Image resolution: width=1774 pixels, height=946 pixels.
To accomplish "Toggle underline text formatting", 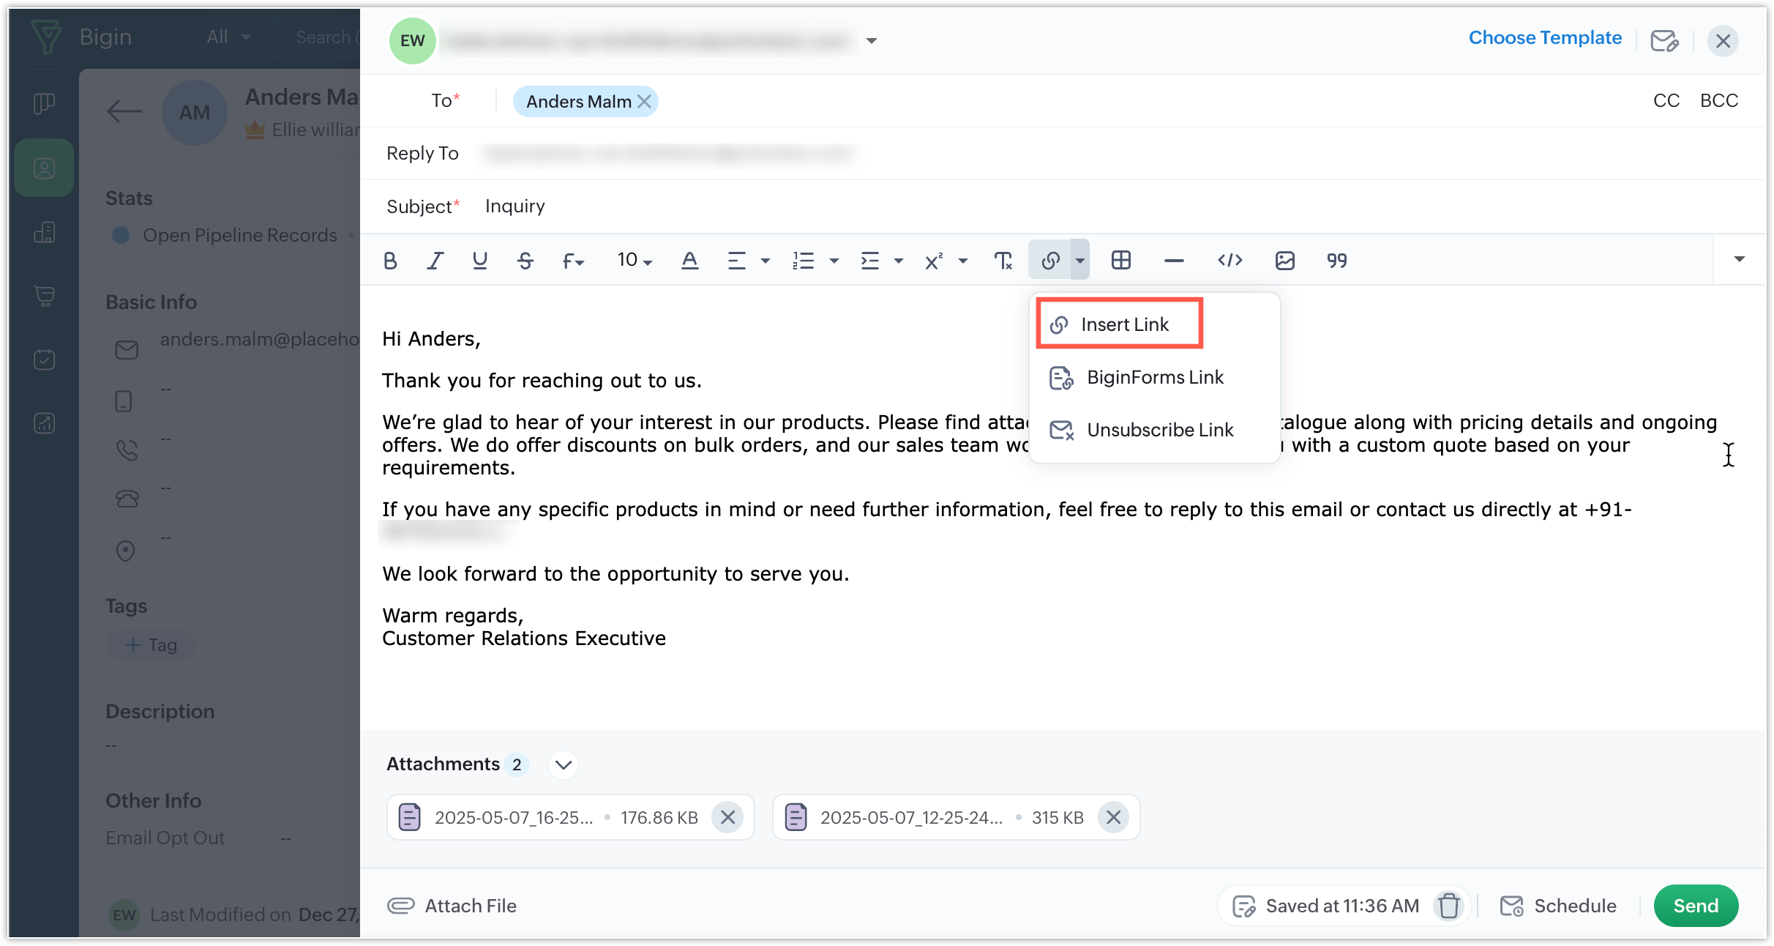I will 480,261.
